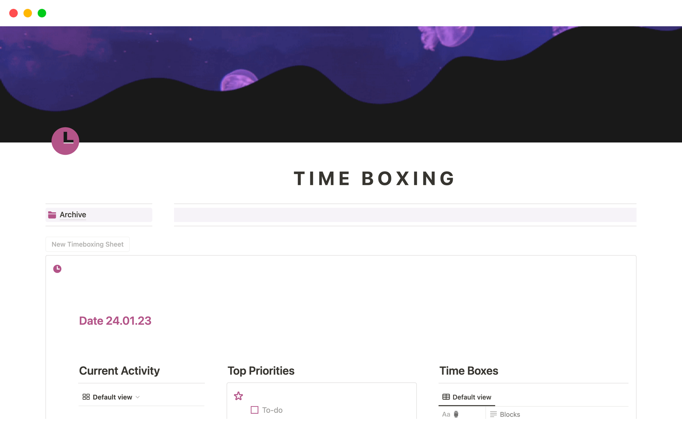Image resolution: width=682 pixels, height=426 pixels.
Task: Click the Top Priorities heading
Action: tap(261, 371)
